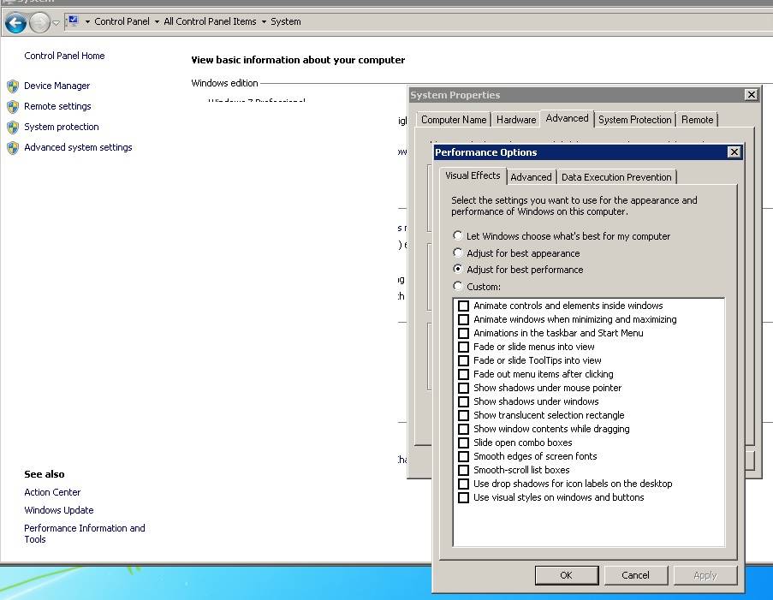
Task: Enable Show translucent selection rectangle
Action: [x=463, y=415]
